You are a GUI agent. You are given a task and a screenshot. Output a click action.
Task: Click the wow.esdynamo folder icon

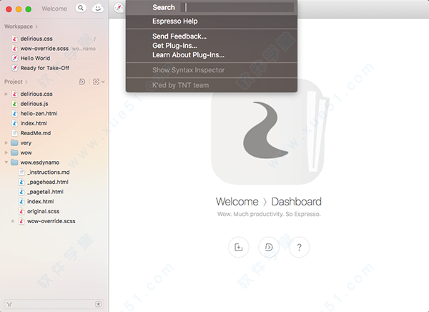coord(14,162)
